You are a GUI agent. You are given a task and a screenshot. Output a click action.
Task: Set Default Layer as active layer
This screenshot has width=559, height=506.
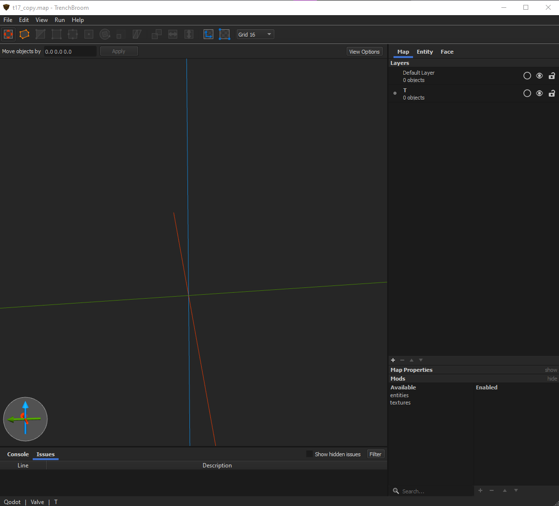point(527,76)
